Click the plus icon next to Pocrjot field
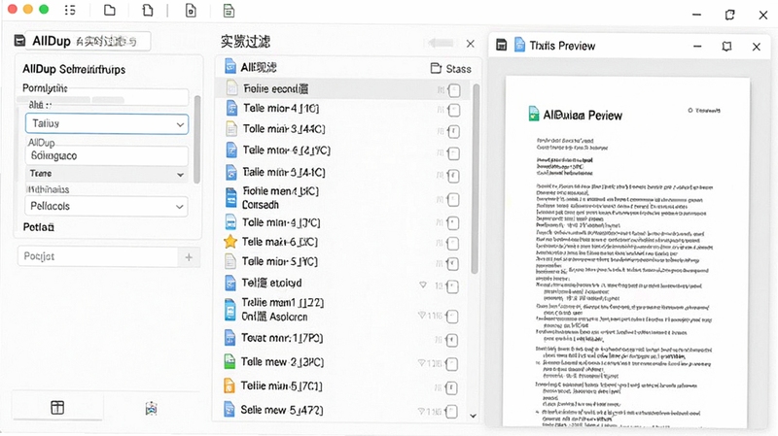This screenshot has width=778, height=436. pos(189,256)
